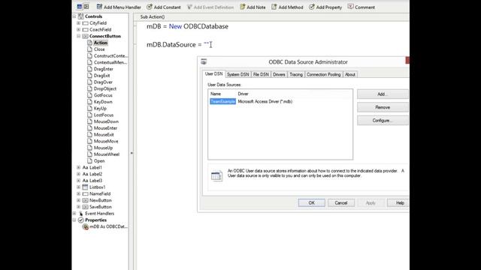This screenshot has height=270, width=481.
Task: Click the Add Event Definition icon
Action: point(189,7)
